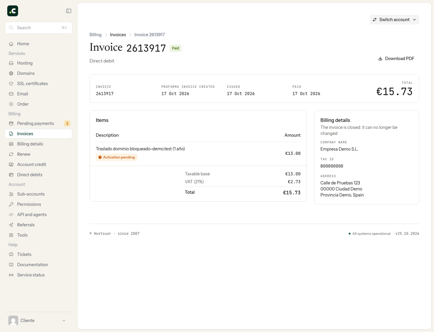434x332 pixels.
Task: Click the Referrals sparkle icon
Action: click(11, 225)
